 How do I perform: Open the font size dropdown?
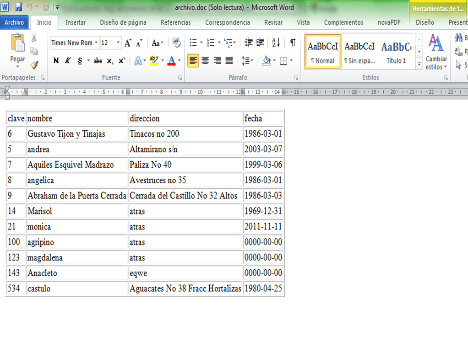click(x=118, y=43)
